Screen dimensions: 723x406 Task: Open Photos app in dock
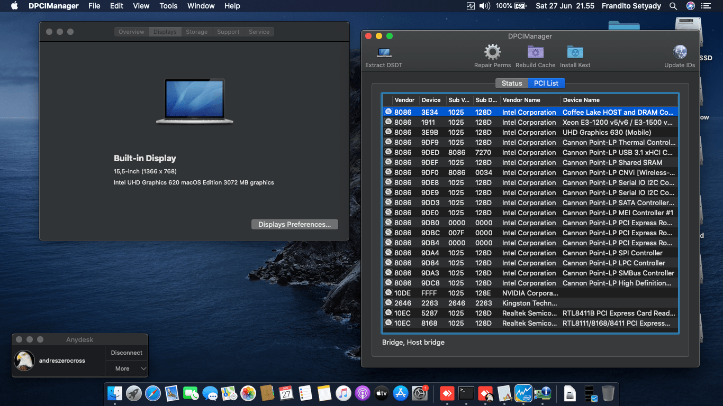(x=248, y=393)
